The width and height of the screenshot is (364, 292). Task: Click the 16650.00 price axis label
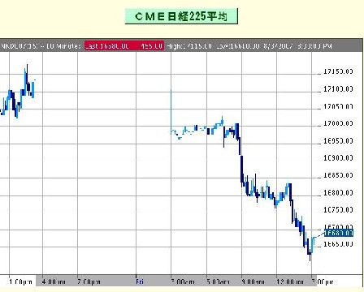pyautogui.click(x=338, y=244)
